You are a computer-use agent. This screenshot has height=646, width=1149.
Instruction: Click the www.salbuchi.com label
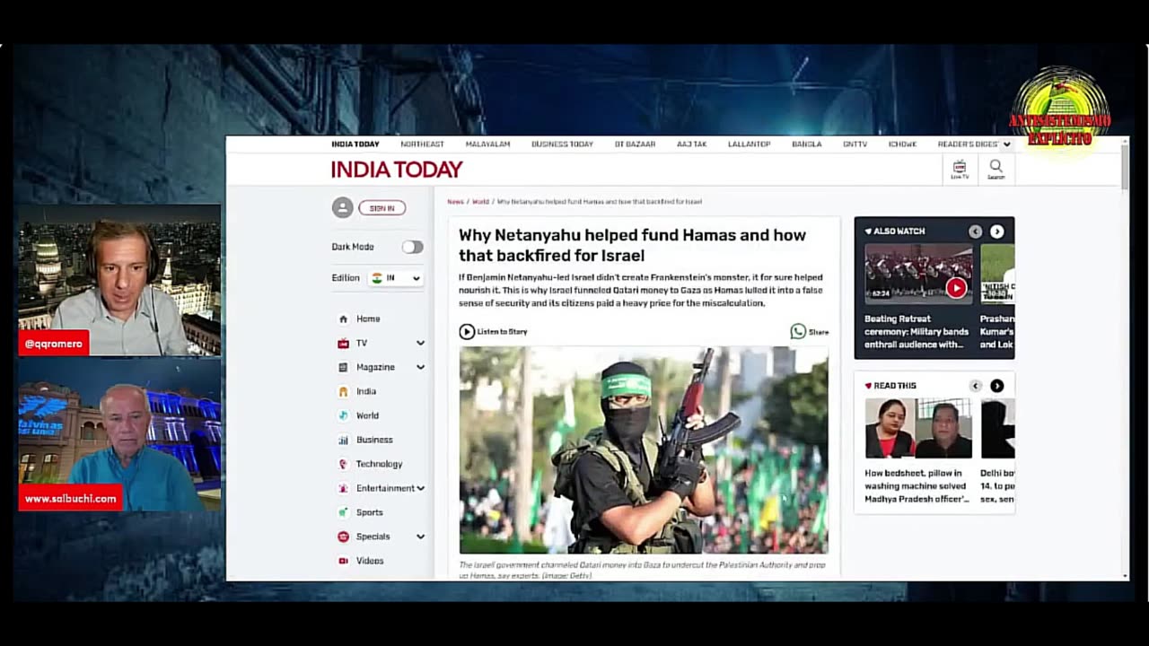[x=71, y=498]
